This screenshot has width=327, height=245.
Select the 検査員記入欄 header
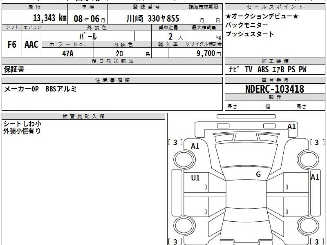pyautogui.click(x=83, y=116)
